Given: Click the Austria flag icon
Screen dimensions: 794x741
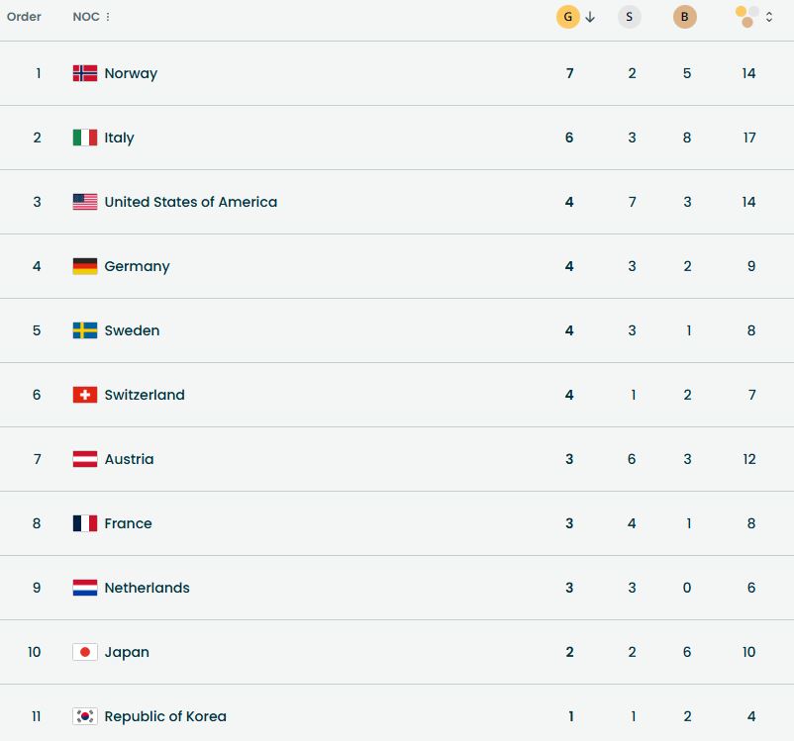Looking at the screenshot, I should pos(85,459).
